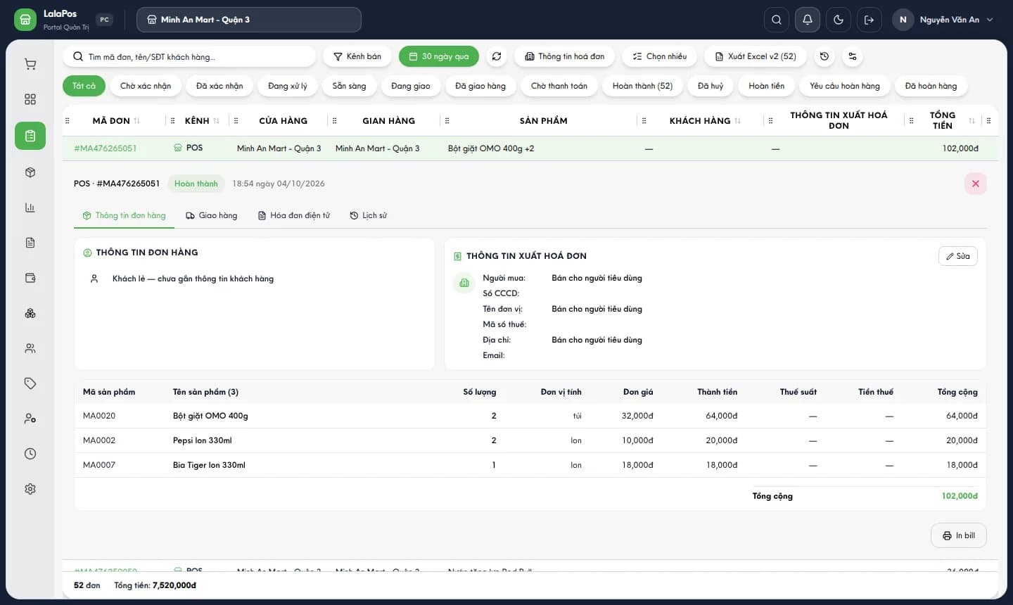Viewport: 1013px width, 605px height.
Task: Collapse the expanded order #MA476265051 row
Action: (x=530, y=148)
